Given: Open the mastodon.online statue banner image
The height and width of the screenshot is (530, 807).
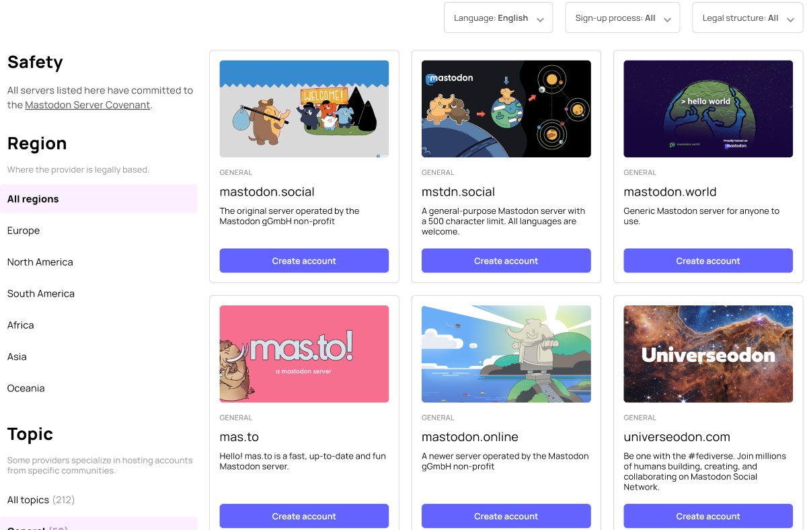Looking at the screenshot, I should (506, 354).
